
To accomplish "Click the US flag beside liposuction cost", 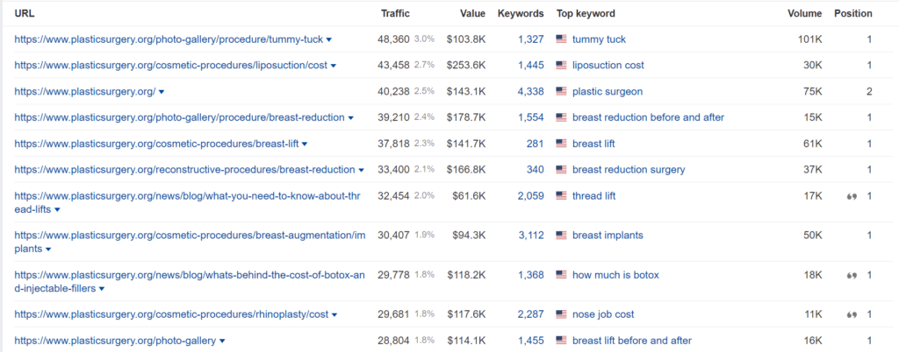I will [561, 65].
